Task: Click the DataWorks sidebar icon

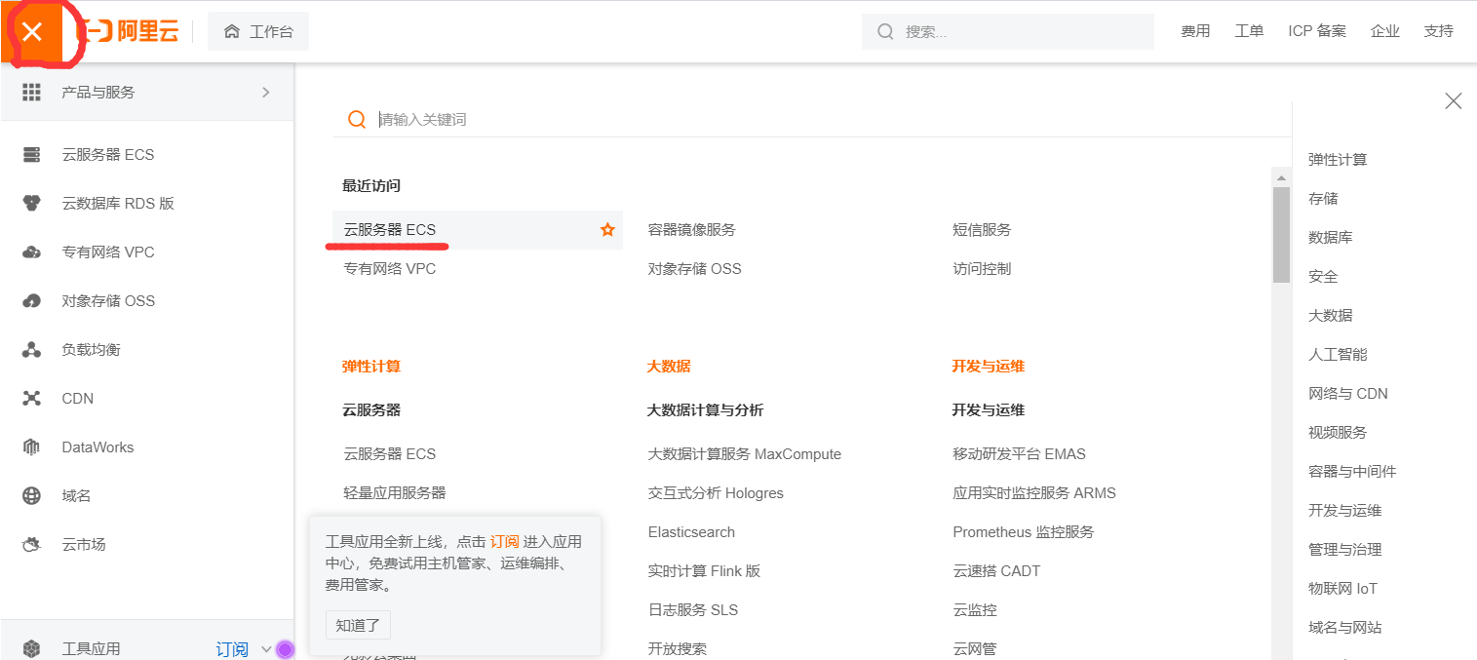Action: pyautogui.click(x=31, y=446)
